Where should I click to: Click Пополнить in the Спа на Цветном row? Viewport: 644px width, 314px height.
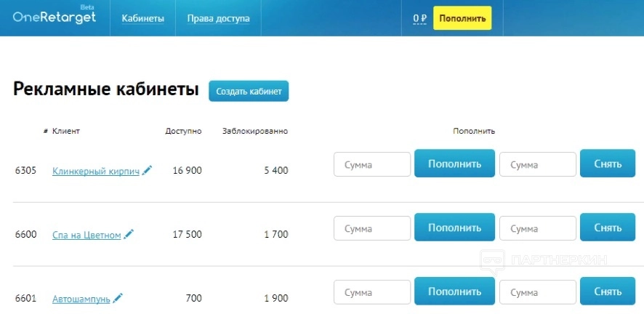pos(454,228)
